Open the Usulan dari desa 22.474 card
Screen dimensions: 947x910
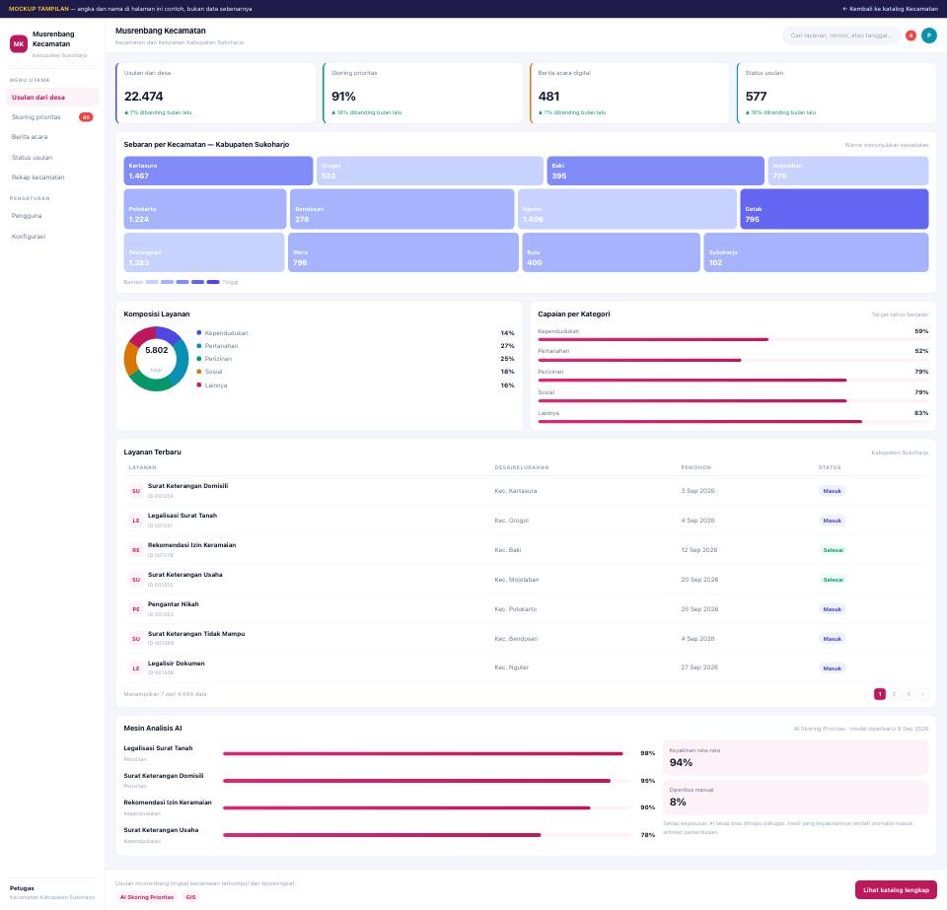click(216, 93)
